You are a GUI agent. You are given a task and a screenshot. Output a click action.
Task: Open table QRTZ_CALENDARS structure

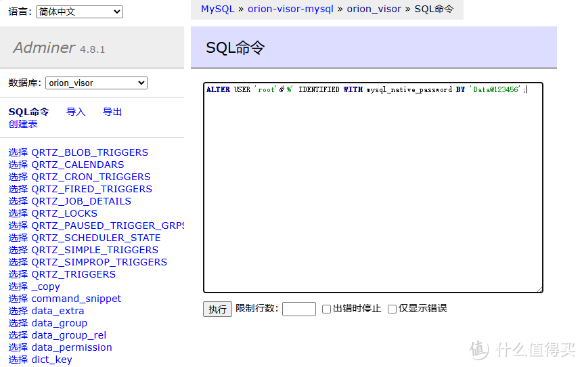click(78, 165)
